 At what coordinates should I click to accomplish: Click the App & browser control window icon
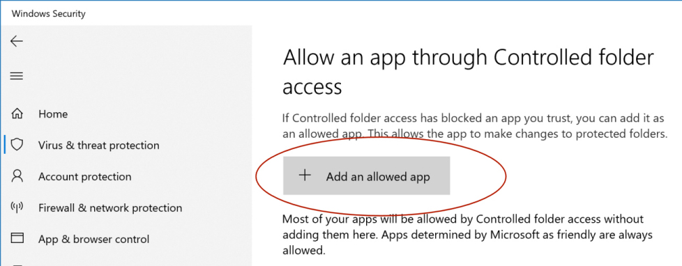tap(17, 239)
